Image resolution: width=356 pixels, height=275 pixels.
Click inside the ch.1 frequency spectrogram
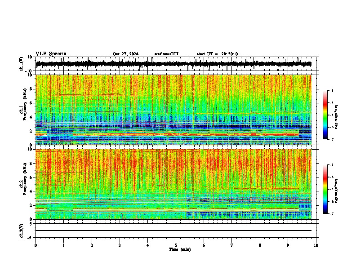[174, 110]
